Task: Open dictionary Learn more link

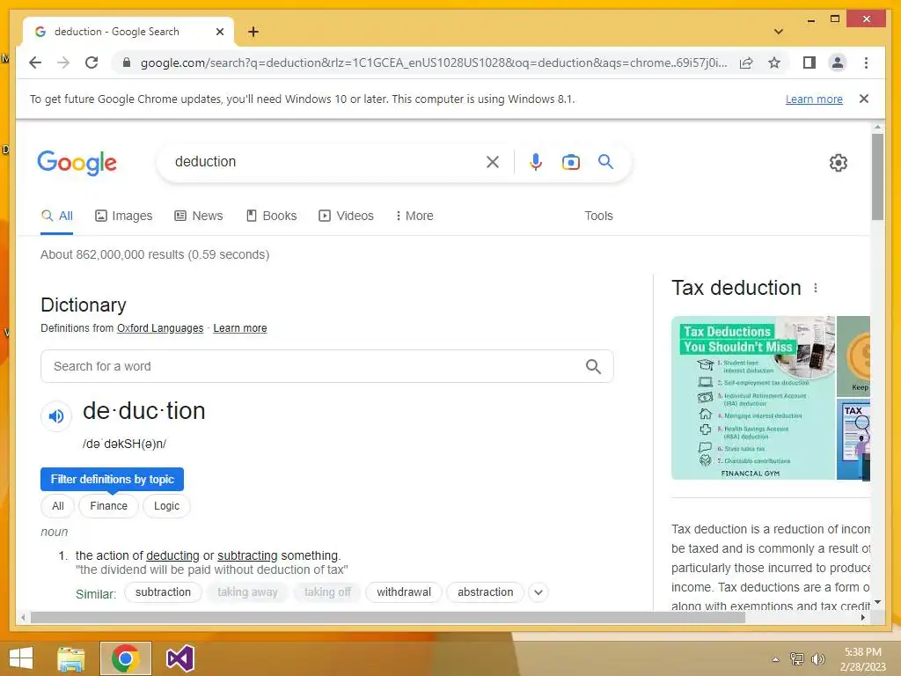Action: pyautogui.click(x=239, y=328)
